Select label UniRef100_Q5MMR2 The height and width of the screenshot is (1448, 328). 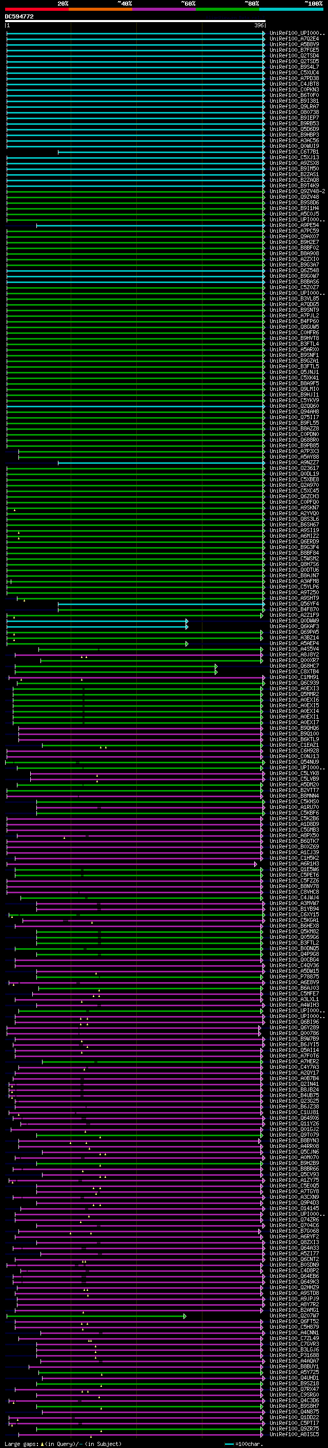pos(294,694)
